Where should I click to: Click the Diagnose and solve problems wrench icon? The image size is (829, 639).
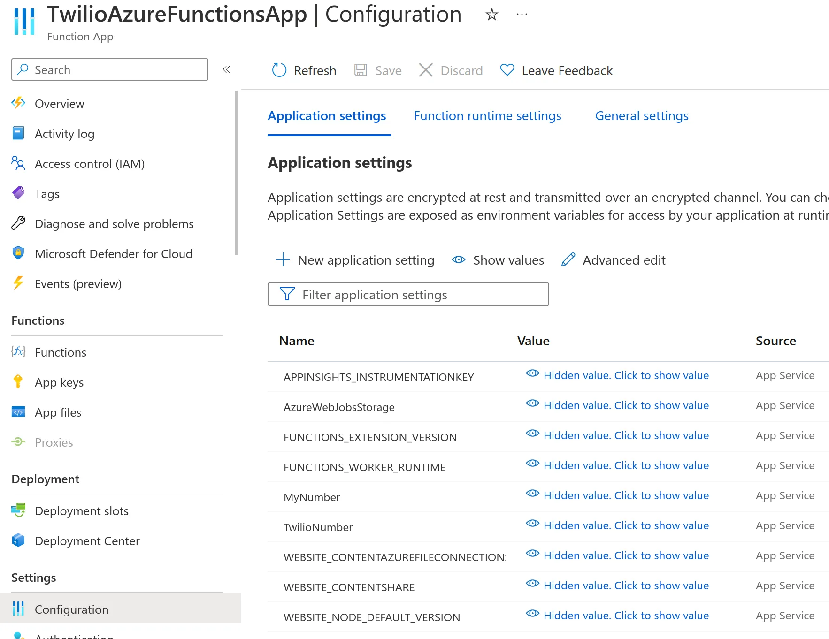[18, 223]
